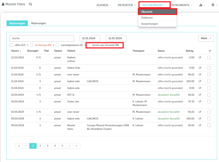Image resolution: width=219 pixels, height=162 pixels.
Task: Select the Tester Jan invoice row checkbox
Action: tap(209, 101)
